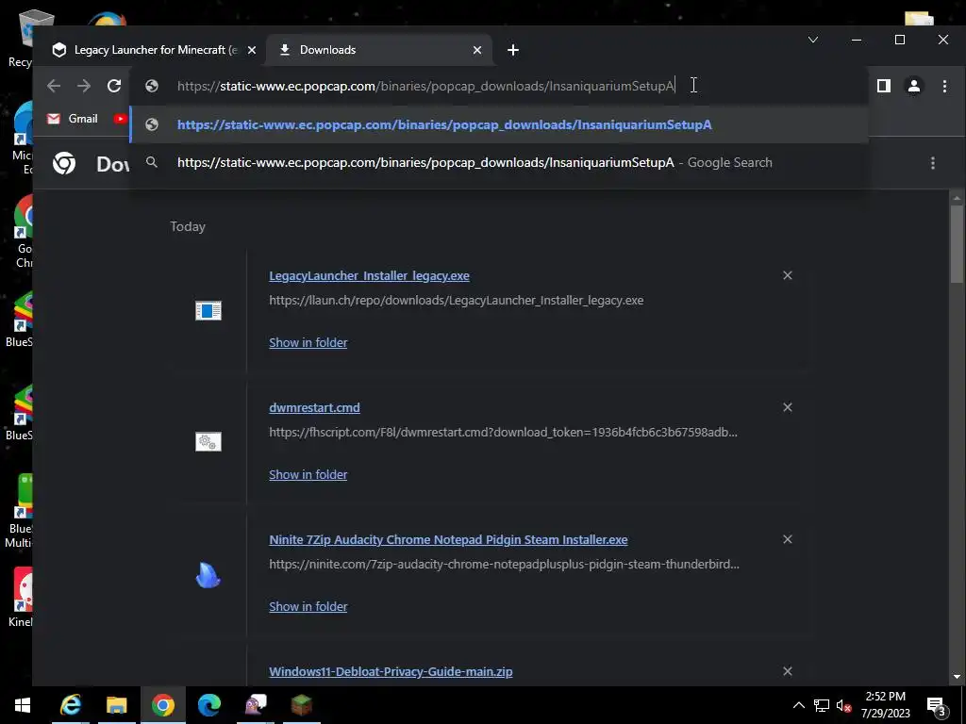Click the Today heading text
The width and height of the screenshot is (966, 724).
click(188, 226)
